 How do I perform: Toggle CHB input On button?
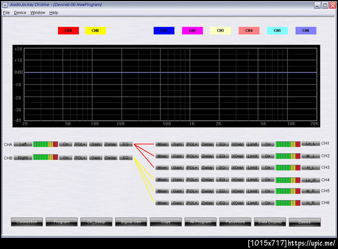click(66, 158)
